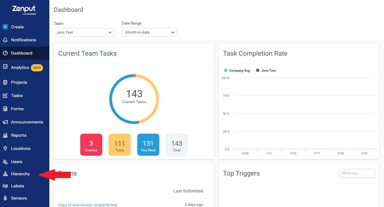Viewport: 384px width, 207px height.
Task: Click the Top Triggers heading
Action: (x=241, y=173)
